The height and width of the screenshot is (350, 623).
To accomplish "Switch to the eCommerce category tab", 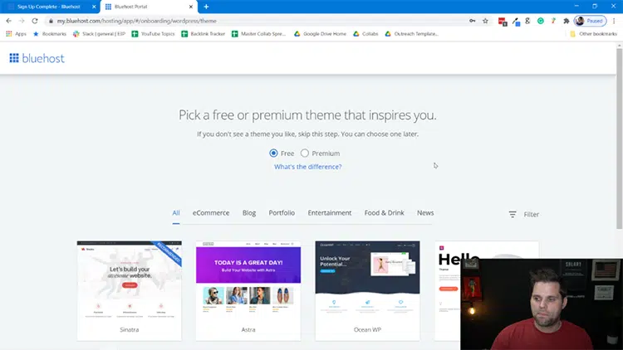I will point(211,213).
